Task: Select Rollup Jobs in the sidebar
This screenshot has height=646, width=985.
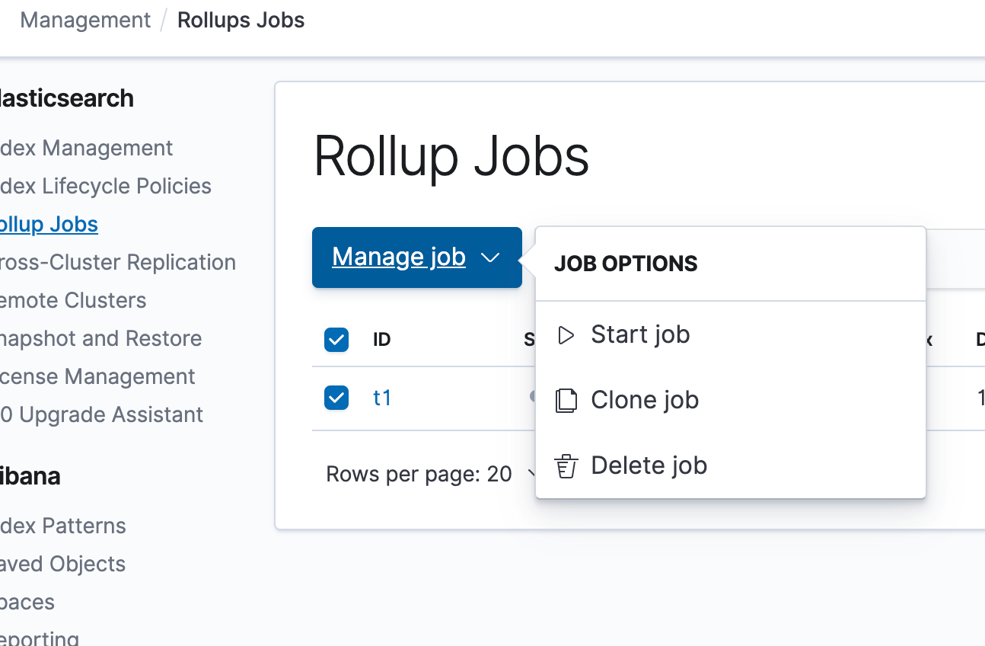Action: coord(49,224)
